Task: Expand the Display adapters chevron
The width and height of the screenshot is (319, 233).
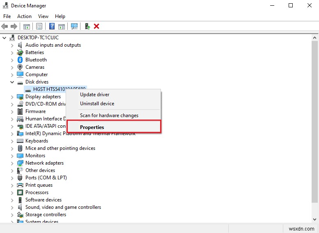Action: [x=12, y=97]
